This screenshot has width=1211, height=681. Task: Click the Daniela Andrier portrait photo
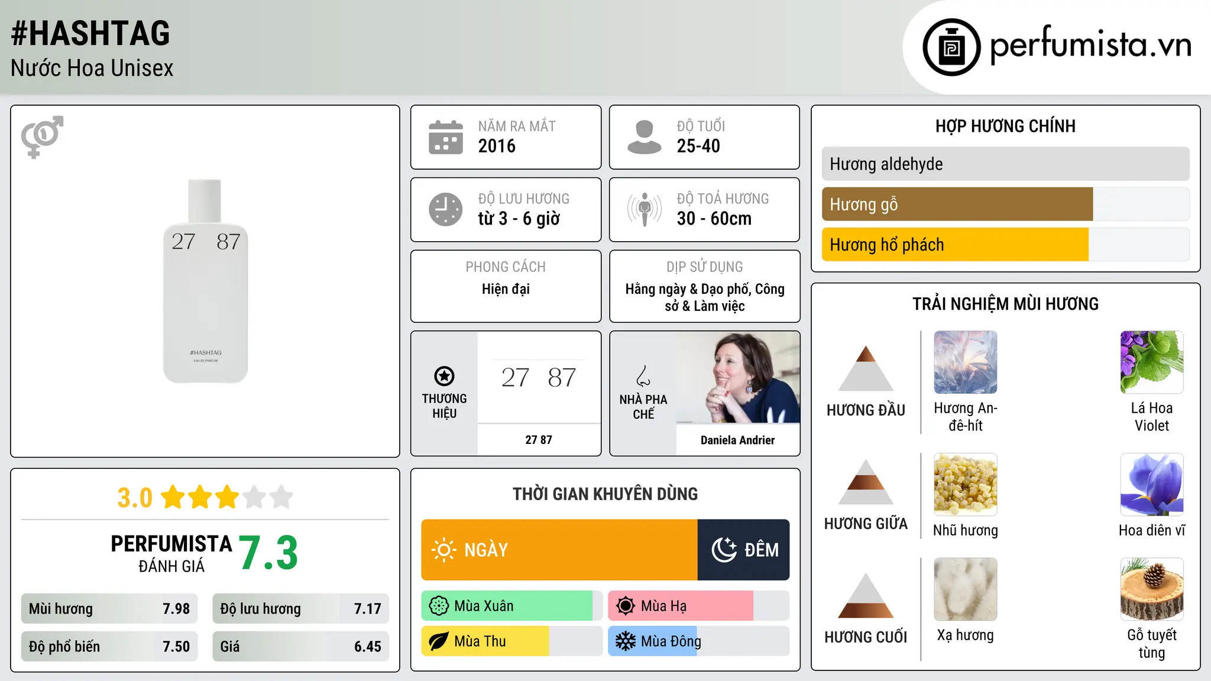pos(738,377)
